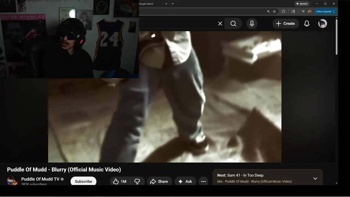350x197 pixels.
Task: Click the Puddle Of Mudd channel avatar
Action: click(12, 181)
